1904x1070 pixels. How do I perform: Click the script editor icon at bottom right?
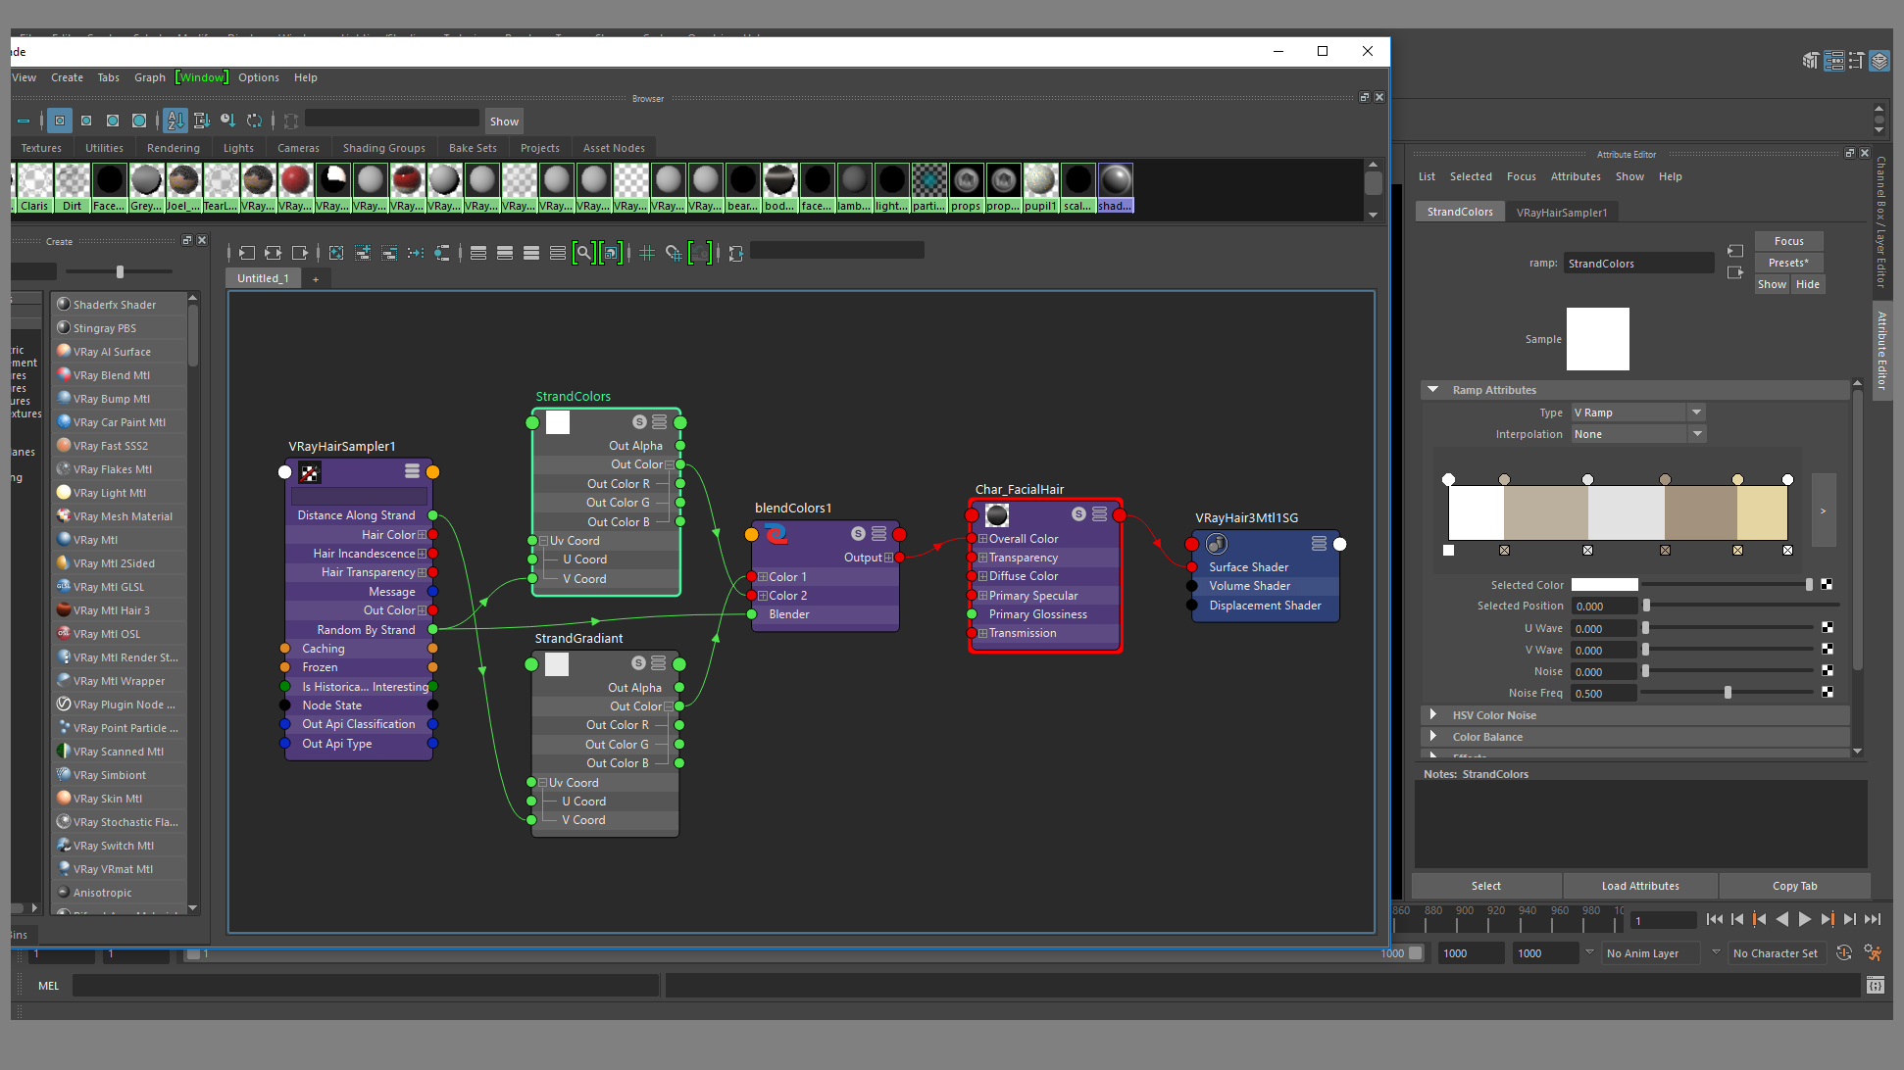click(x=1875, y=986)
